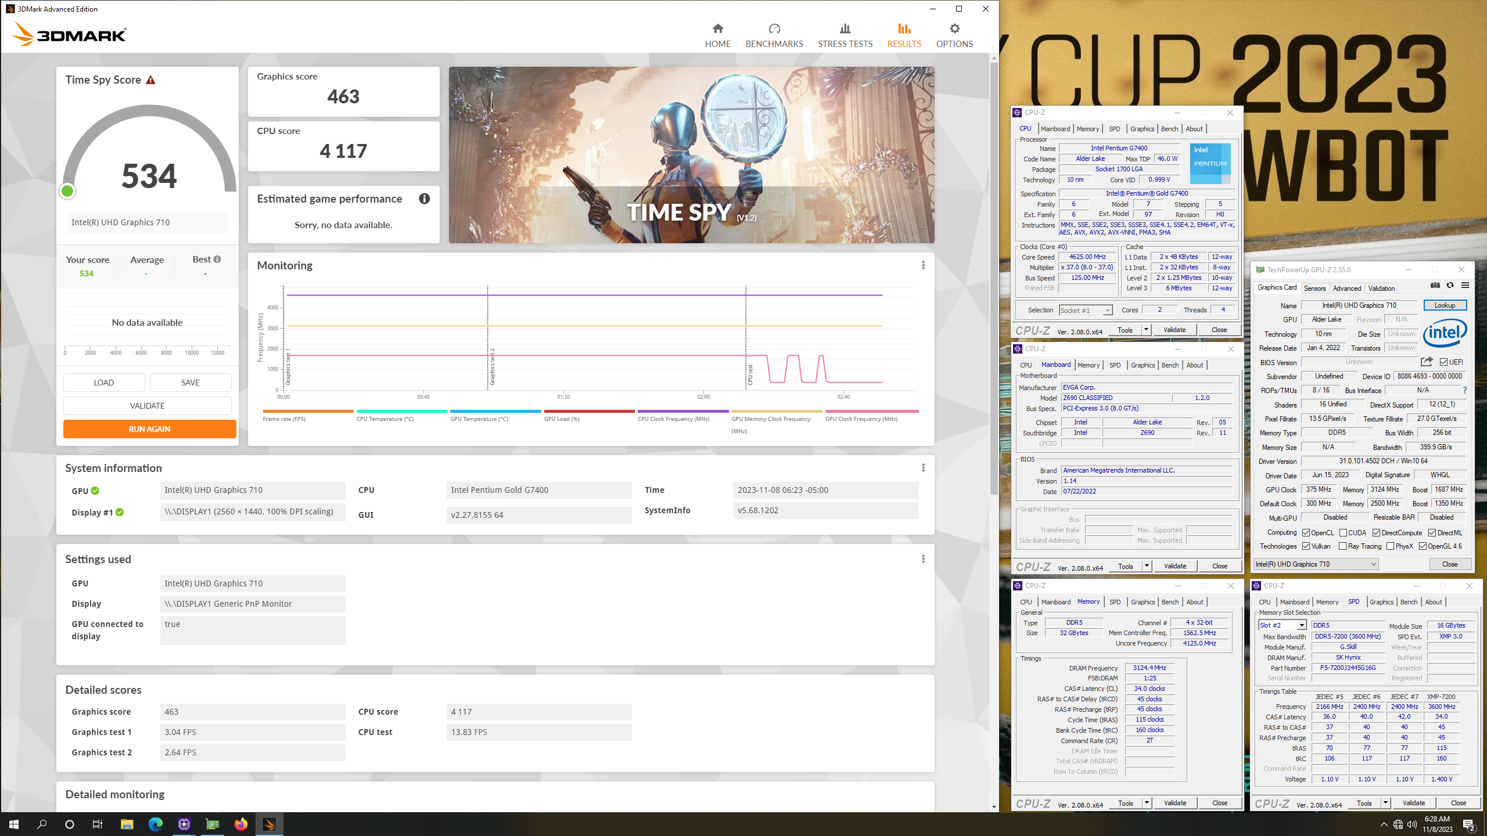Open Task View from the taskbar
Viewport: 1487px width, 836px height.
(98, 824)
